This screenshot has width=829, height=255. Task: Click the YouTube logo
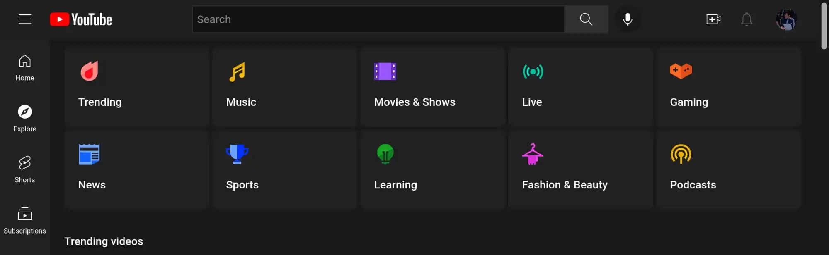point(81,19)
